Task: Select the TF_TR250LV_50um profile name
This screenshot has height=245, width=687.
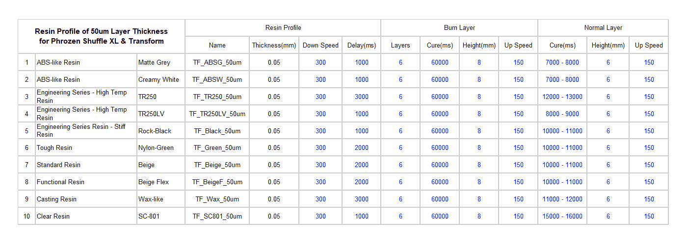Action: click(217, 114)
